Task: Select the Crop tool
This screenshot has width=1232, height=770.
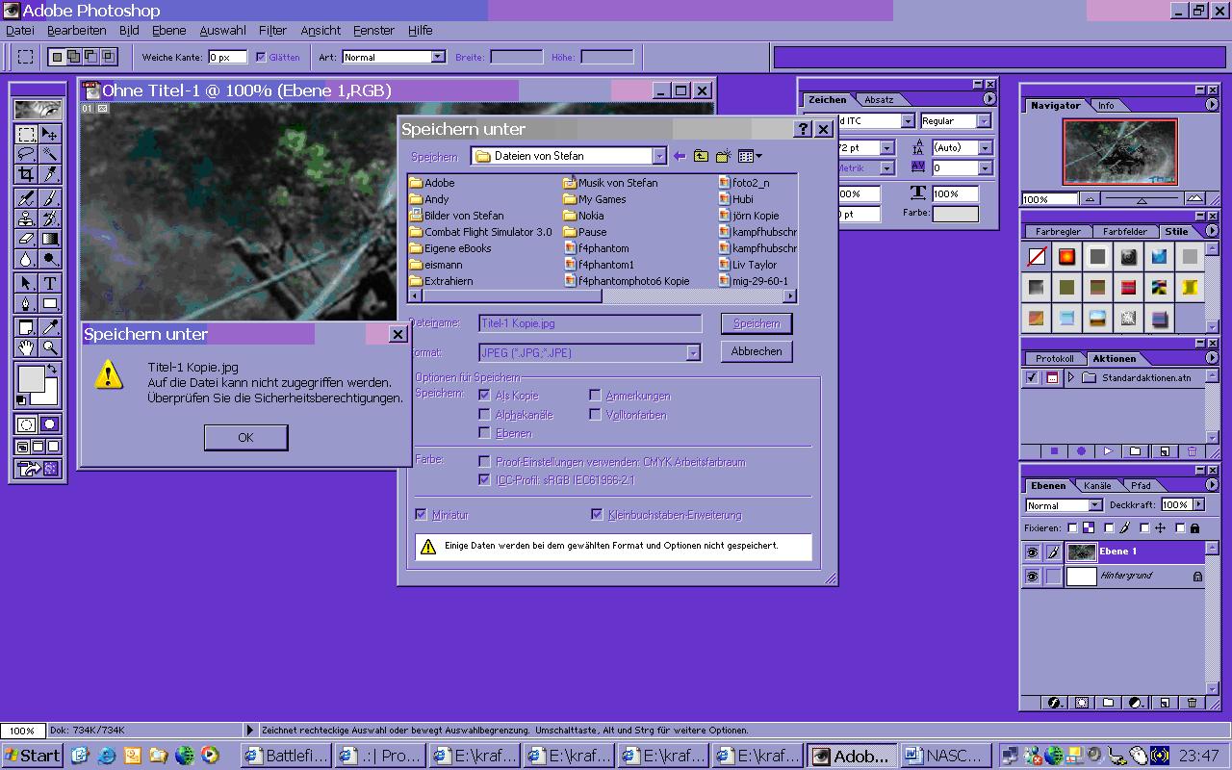Action: coord(26,175)
